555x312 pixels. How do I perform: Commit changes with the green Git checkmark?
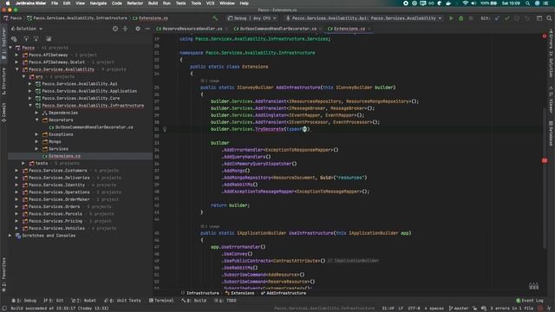click(506, 18)
